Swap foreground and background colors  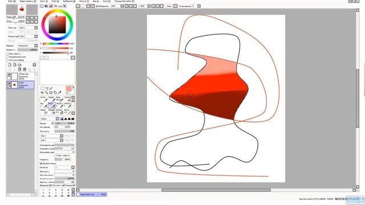click(73, 87)
